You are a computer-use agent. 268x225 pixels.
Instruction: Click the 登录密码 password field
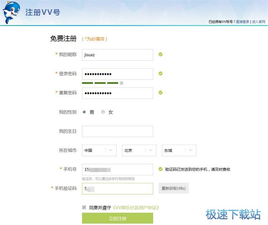pyautogui.click(x=118, y=74)
